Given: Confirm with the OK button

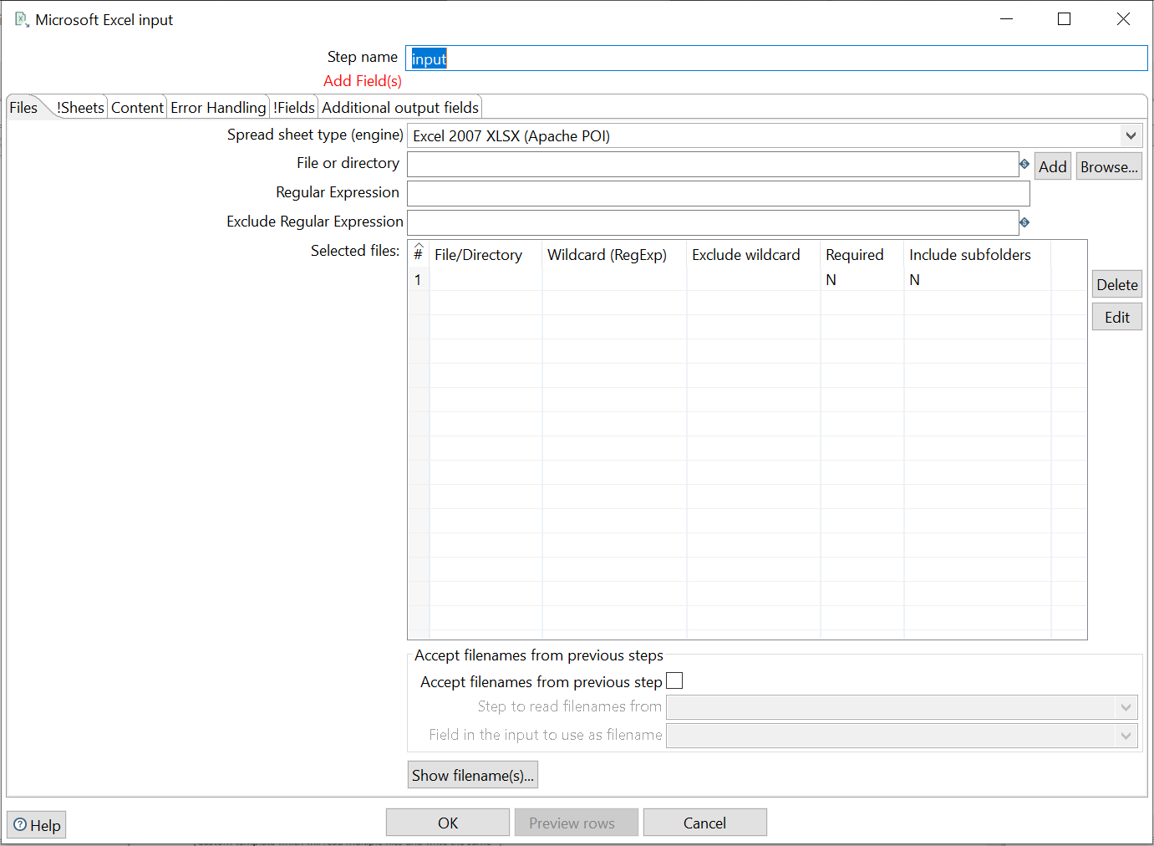Looking at the screenshot, I should click(x=448, y=823).
